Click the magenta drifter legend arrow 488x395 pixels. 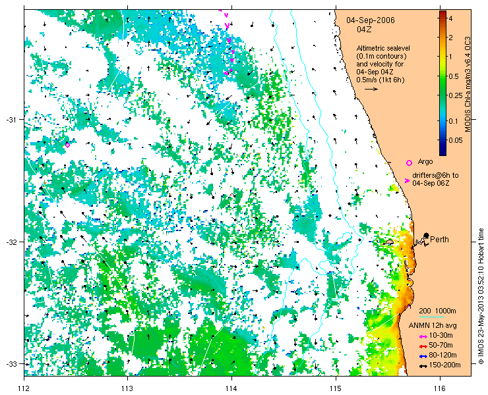pos(407,180)
